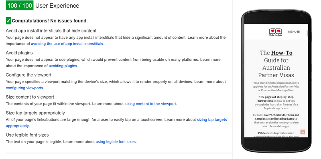
Task: Click 'Avoid app install interstitials that hide content' heading
Action: click(51, 31)
